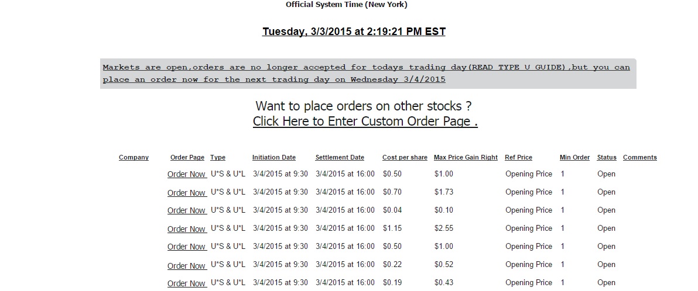Select the Cost per share column header

click(405, 157)
